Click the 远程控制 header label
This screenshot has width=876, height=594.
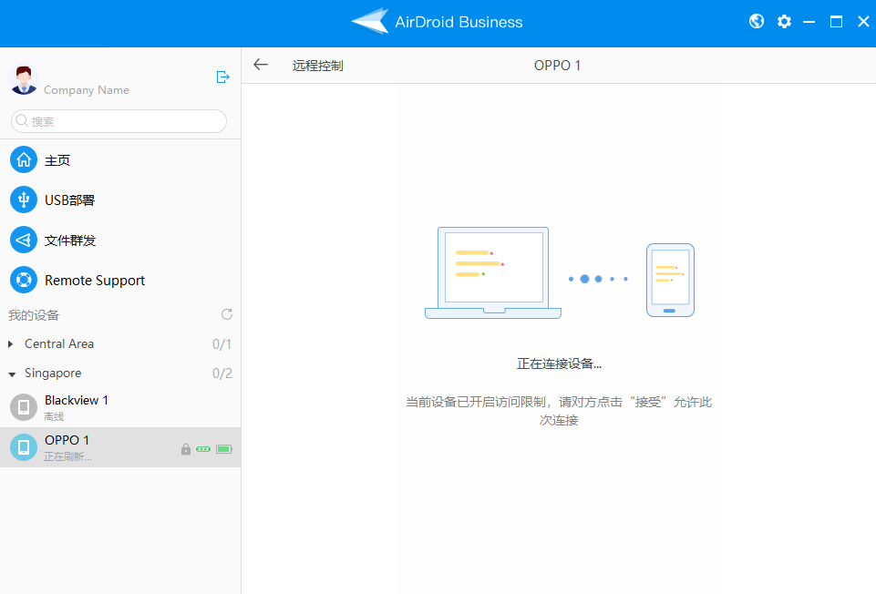[317, 66]
